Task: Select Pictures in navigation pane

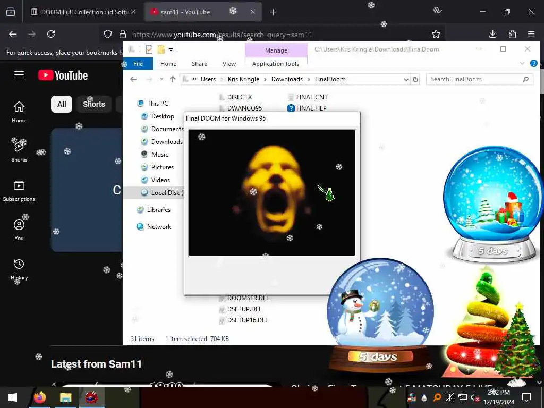Action: pos(162,167)
